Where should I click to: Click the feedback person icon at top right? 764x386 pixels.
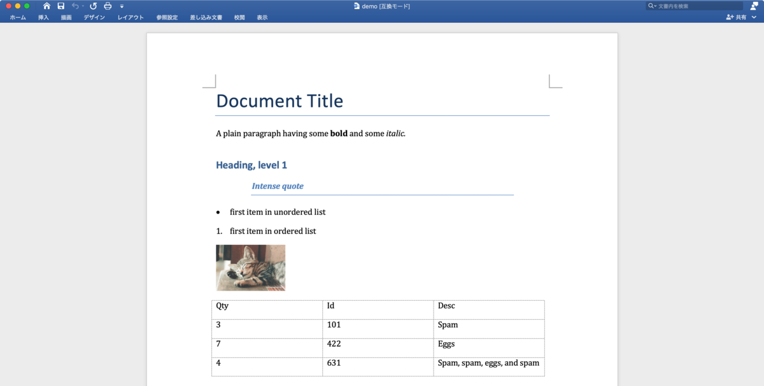[x=753, y=6]
